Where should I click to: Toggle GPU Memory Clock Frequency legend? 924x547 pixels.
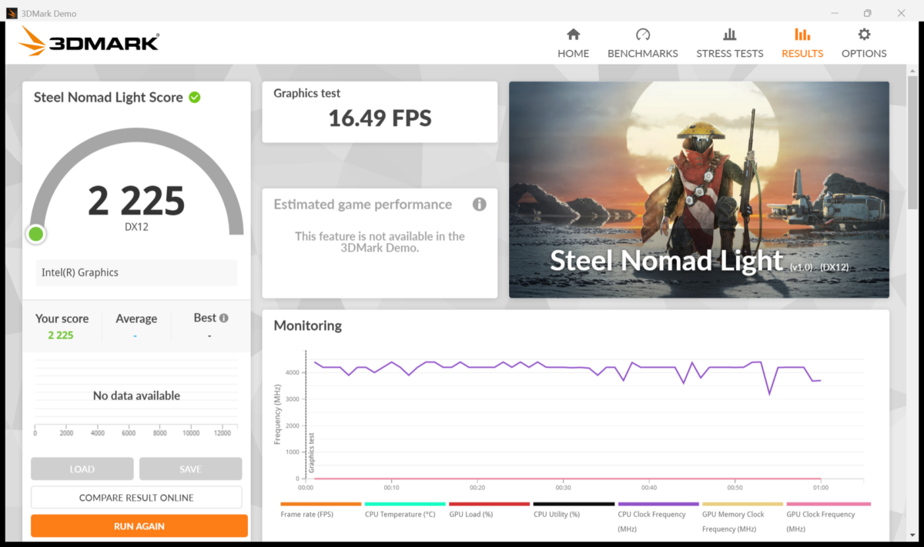tap(742, 517)
